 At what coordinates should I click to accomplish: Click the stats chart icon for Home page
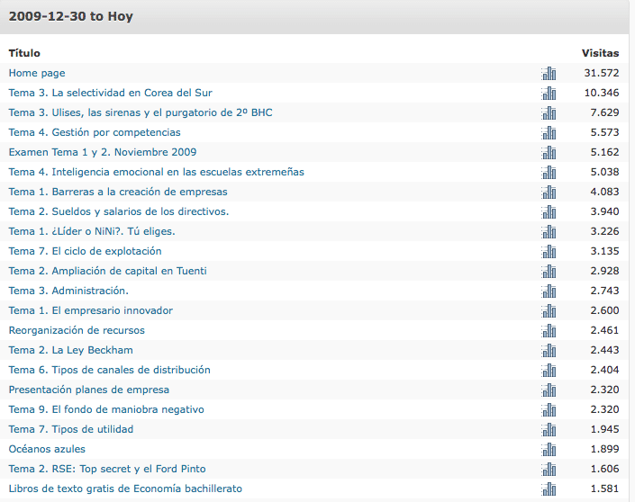click(x=549, y=73)
